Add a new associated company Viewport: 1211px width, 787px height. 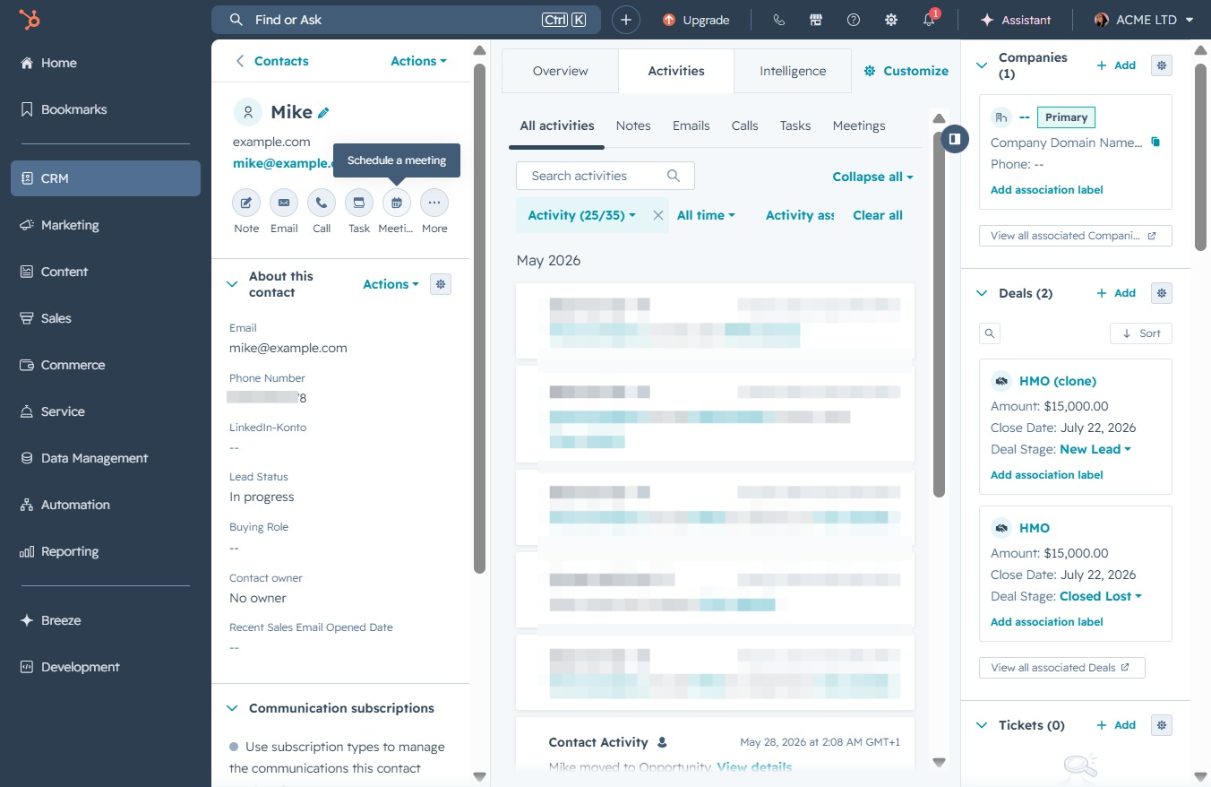(x=1116, y=65)
